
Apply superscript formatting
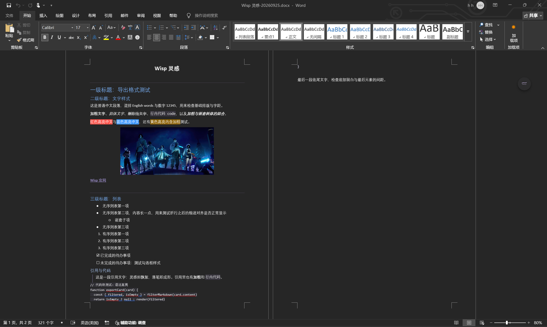[85, 38]
